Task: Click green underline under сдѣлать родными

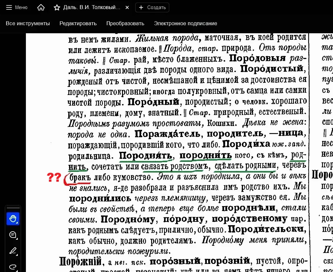Action: click(x=245, y=171)
